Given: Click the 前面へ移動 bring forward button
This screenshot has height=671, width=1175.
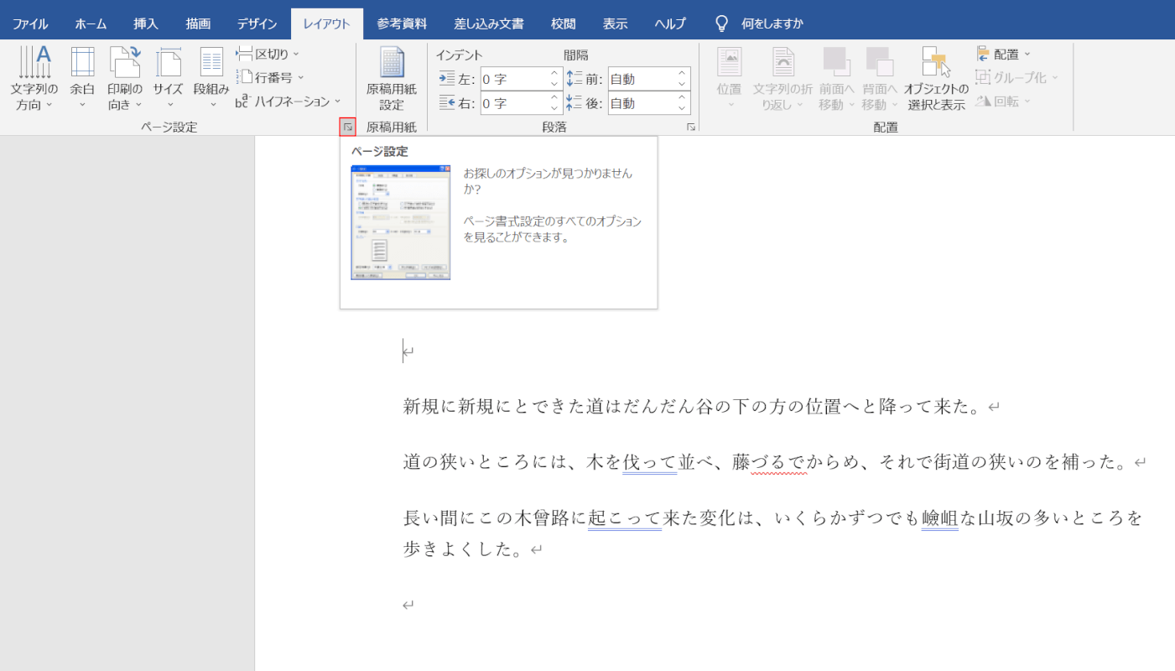Looking at the screenshot, I should (837, 79).
